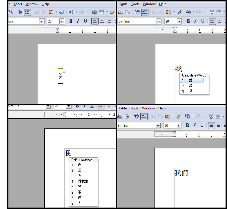Run Spelling and Grammar check in top-left window
This screenshot has height=209, width=227.
point(20,12)
